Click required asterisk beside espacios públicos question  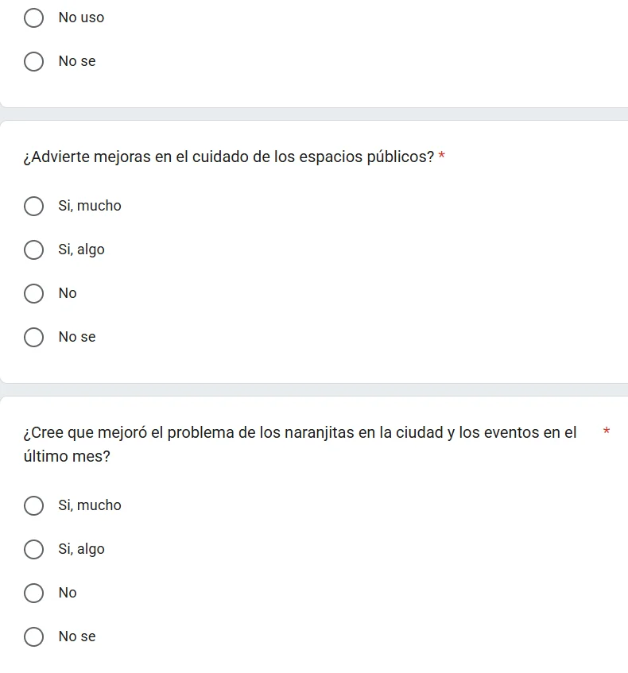coord(441,156)
